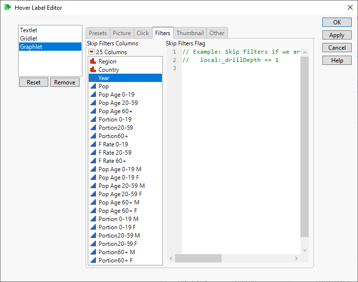The width and height of the screenshot is (358, 282).
Task: Click the icon beside Pop Age 60+
Action: pos(93,111)
